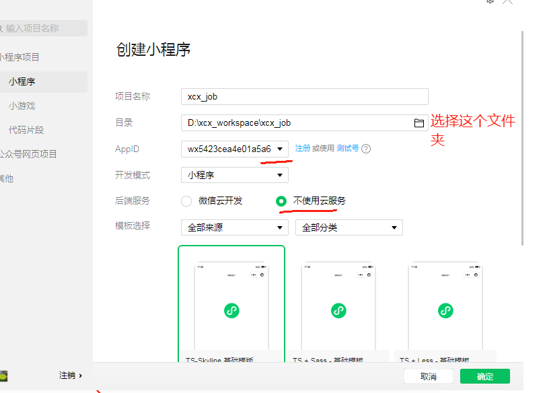Click the capsule menu icon in TS + Sass preview
547x393 pixels.
(x=365, y=275)
